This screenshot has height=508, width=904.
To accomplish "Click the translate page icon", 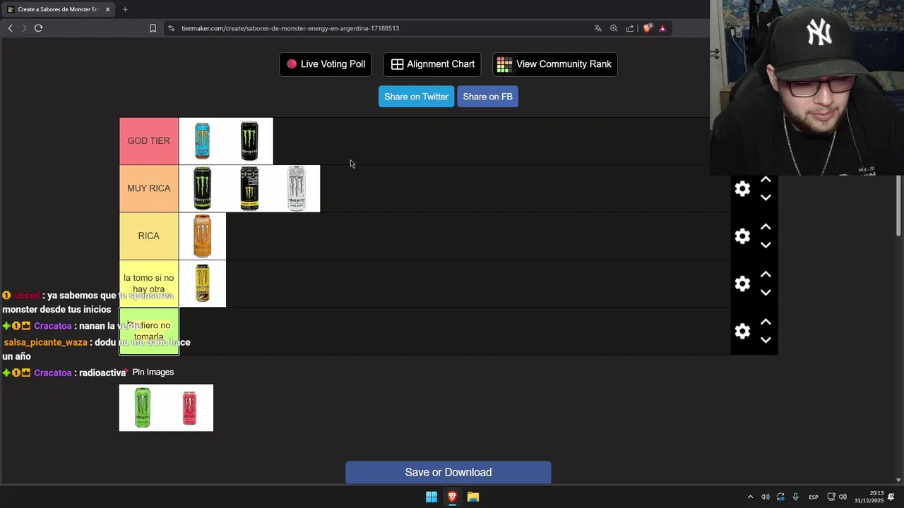I will (597, 28).
